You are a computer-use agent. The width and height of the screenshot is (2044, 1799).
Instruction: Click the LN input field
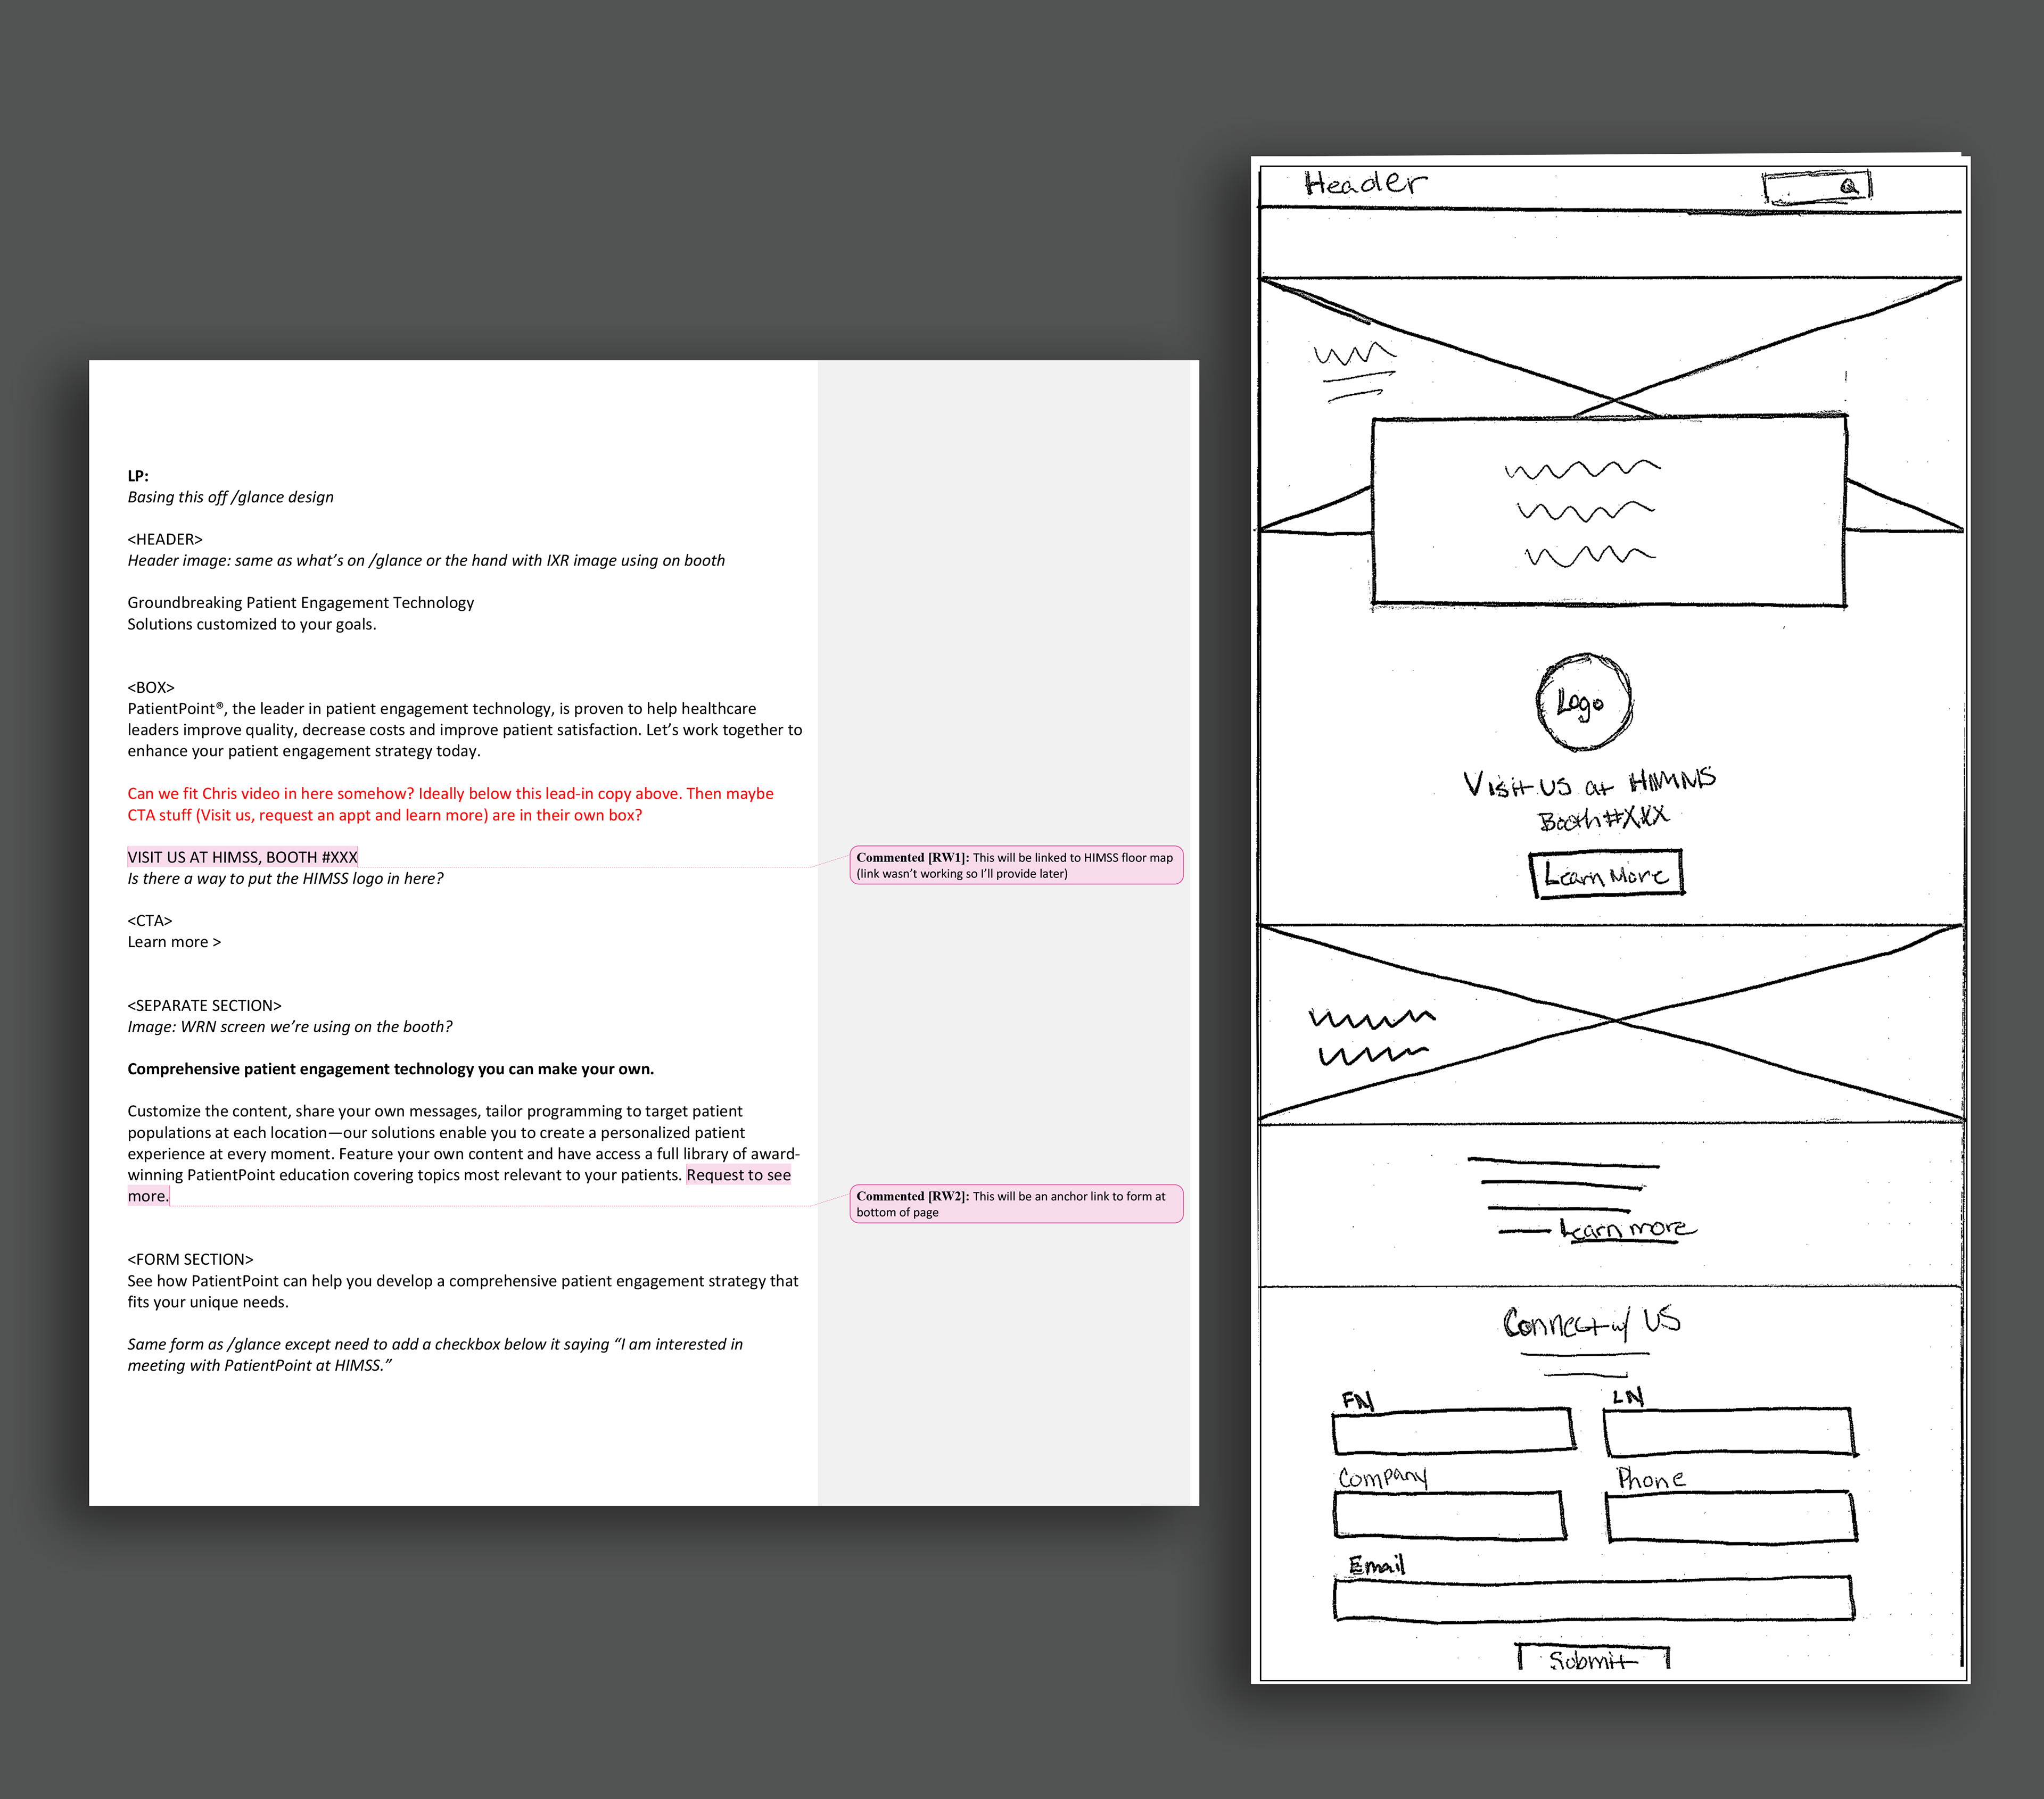(1729, 1431)
